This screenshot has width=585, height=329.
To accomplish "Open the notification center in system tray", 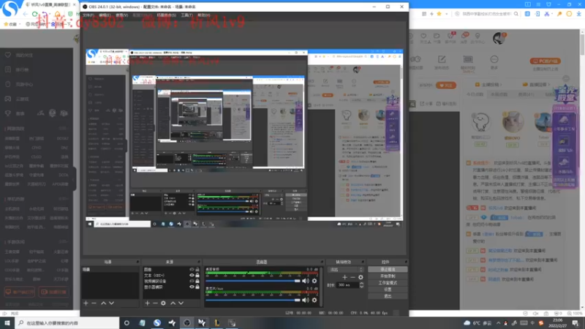I will (575, 323).
